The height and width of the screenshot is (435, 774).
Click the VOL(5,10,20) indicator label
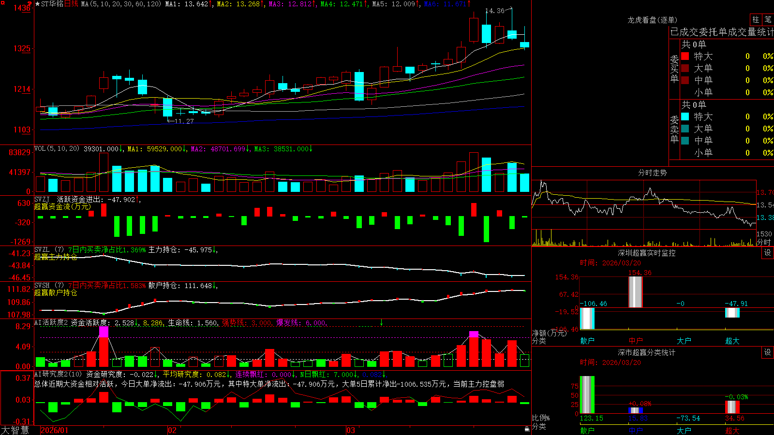(57, 149)
